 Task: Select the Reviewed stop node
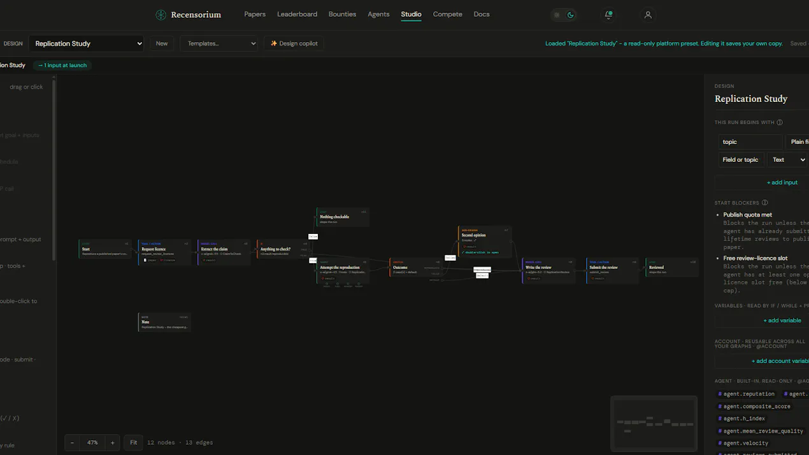(x=672, y=267)
